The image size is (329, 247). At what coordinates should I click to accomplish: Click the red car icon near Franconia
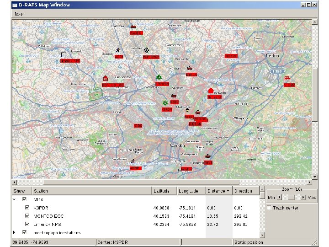coord(133,27)
